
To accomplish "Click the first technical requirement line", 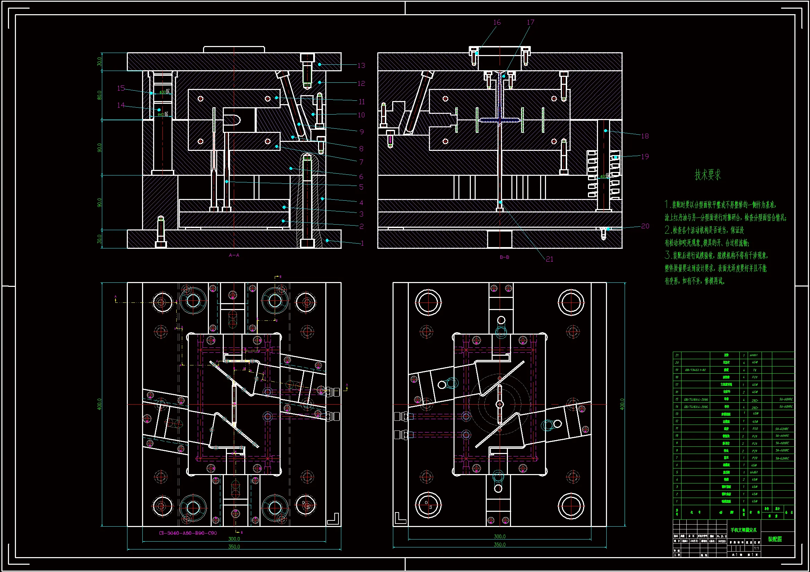I will pos(720,205).
